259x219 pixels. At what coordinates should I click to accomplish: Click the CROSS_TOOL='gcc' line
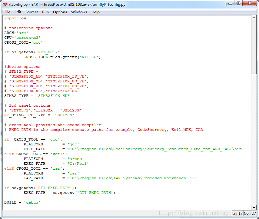point(23,42)
